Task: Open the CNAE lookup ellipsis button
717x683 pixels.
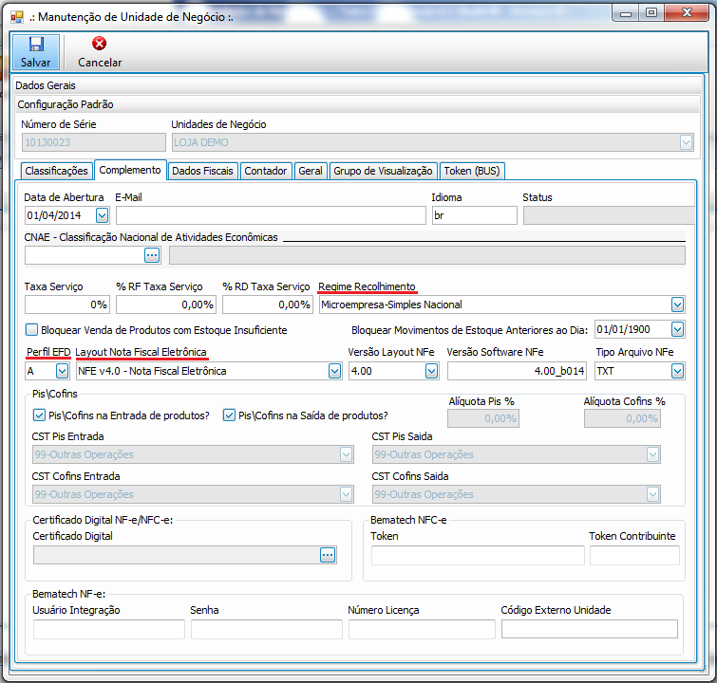Action: click(x=152, y=255)
